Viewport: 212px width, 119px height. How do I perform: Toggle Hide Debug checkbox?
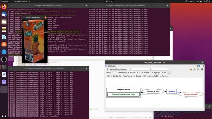click(x=137, y=76)
